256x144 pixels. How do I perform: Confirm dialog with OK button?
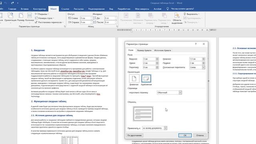pos(185,135)
